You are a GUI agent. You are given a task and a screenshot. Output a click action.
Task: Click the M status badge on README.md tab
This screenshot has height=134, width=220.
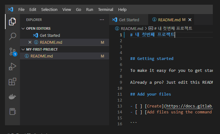click(x=184, y=20)
